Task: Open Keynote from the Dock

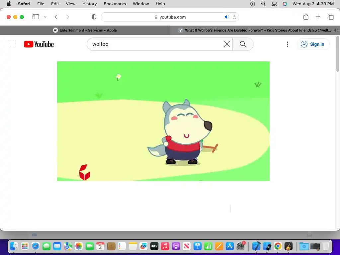Action: 197,246
